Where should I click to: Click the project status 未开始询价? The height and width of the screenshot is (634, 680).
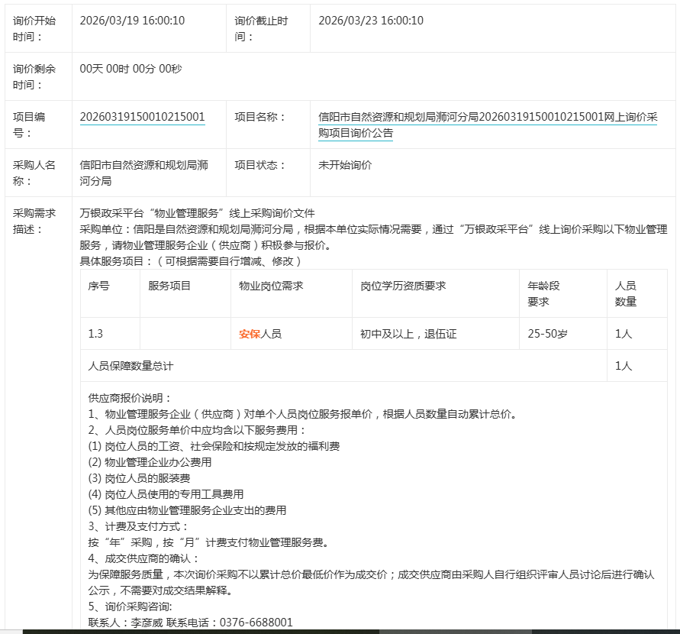coord(345,165)
